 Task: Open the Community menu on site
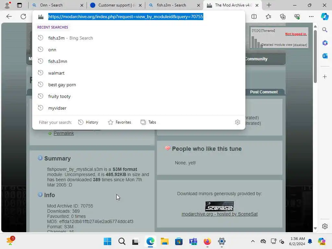pyautogui.click(x=256, y=59)
